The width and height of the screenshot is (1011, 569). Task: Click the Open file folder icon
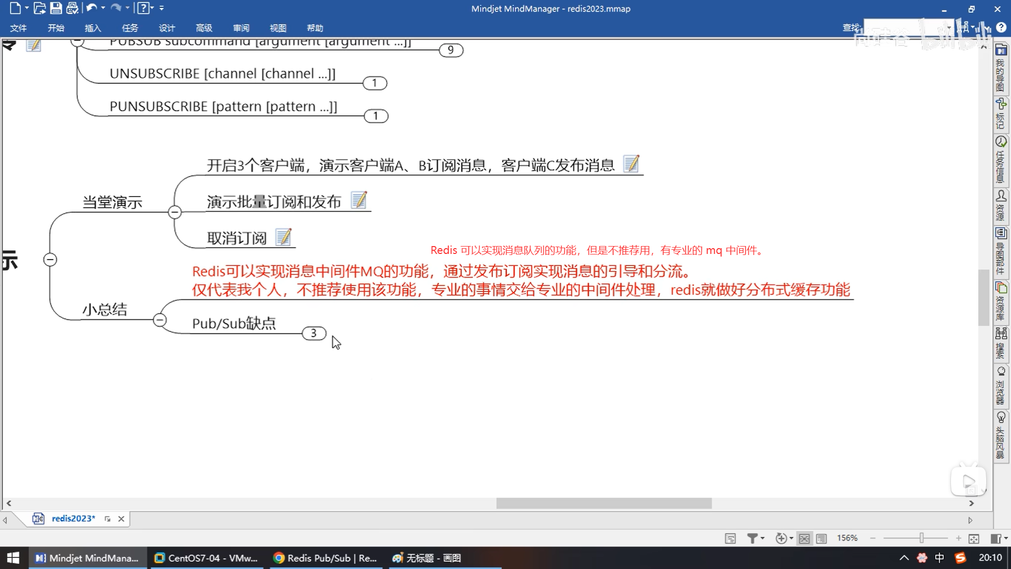tap(39, 8)
